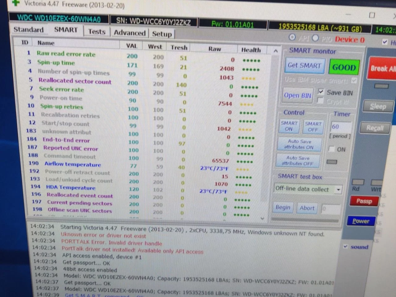Click the Recall button
396x297 pixels.
[375, 128]
